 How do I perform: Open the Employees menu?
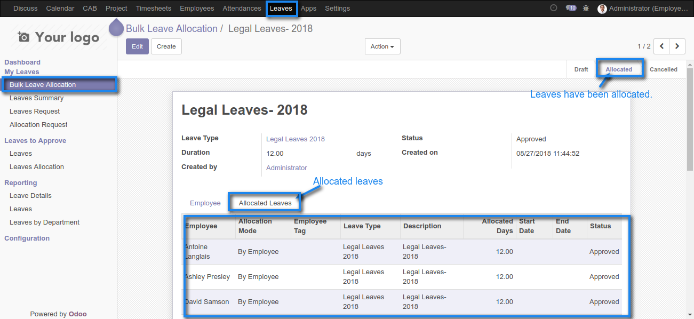(x=197, y=8)
